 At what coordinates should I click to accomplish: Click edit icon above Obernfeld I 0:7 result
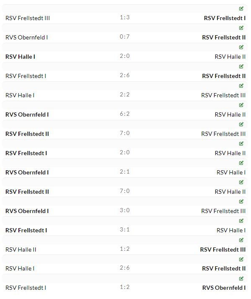241,28
